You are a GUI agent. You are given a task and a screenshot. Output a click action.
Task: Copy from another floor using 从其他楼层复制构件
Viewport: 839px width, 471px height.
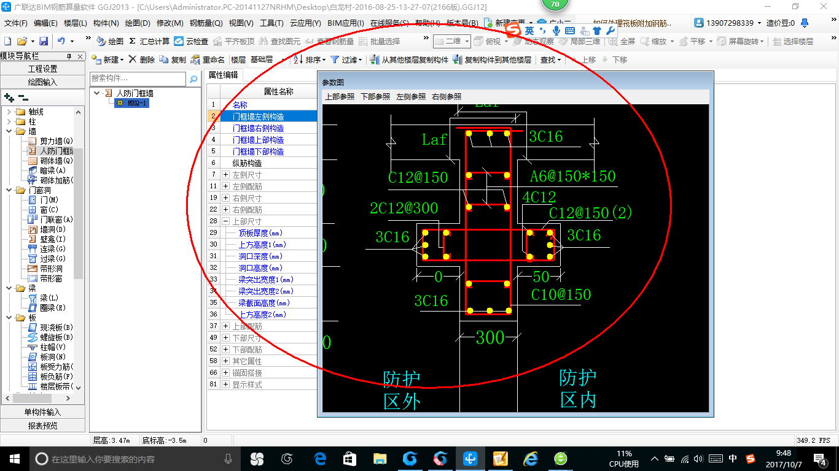pyautogui.click(x=409, y=59)
